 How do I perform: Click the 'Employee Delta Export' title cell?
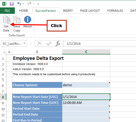(x=37, y=58)
